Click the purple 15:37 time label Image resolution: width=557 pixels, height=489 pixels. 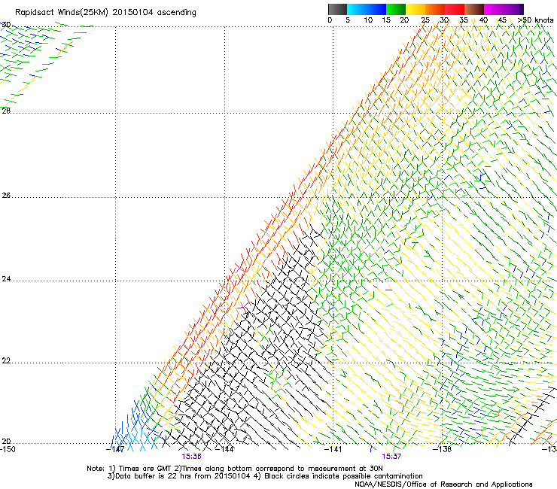(x=391, y=457)
